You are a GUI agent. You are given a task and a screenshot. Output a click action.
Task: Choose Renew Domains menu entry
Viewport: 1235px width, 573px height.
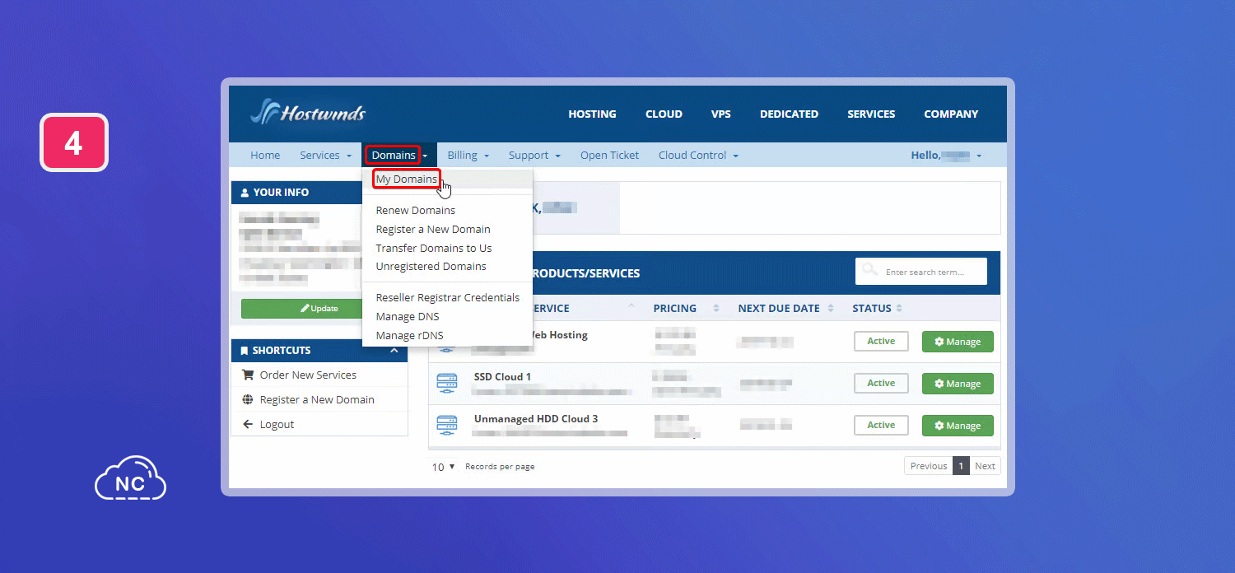[415, 210]
